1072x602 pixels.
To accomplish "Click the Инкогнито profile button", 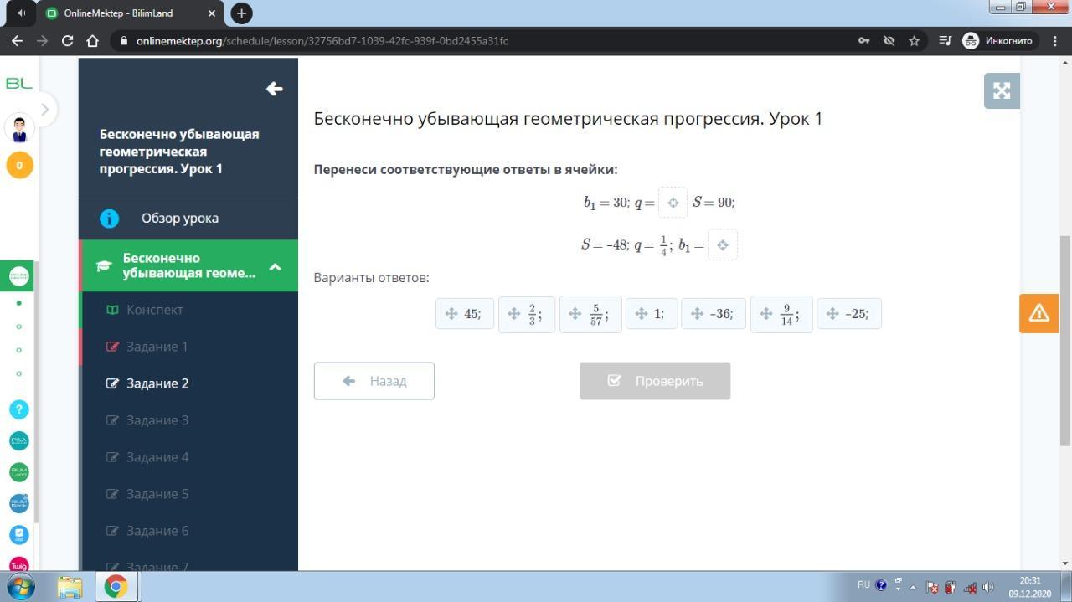I will point(998,40).
